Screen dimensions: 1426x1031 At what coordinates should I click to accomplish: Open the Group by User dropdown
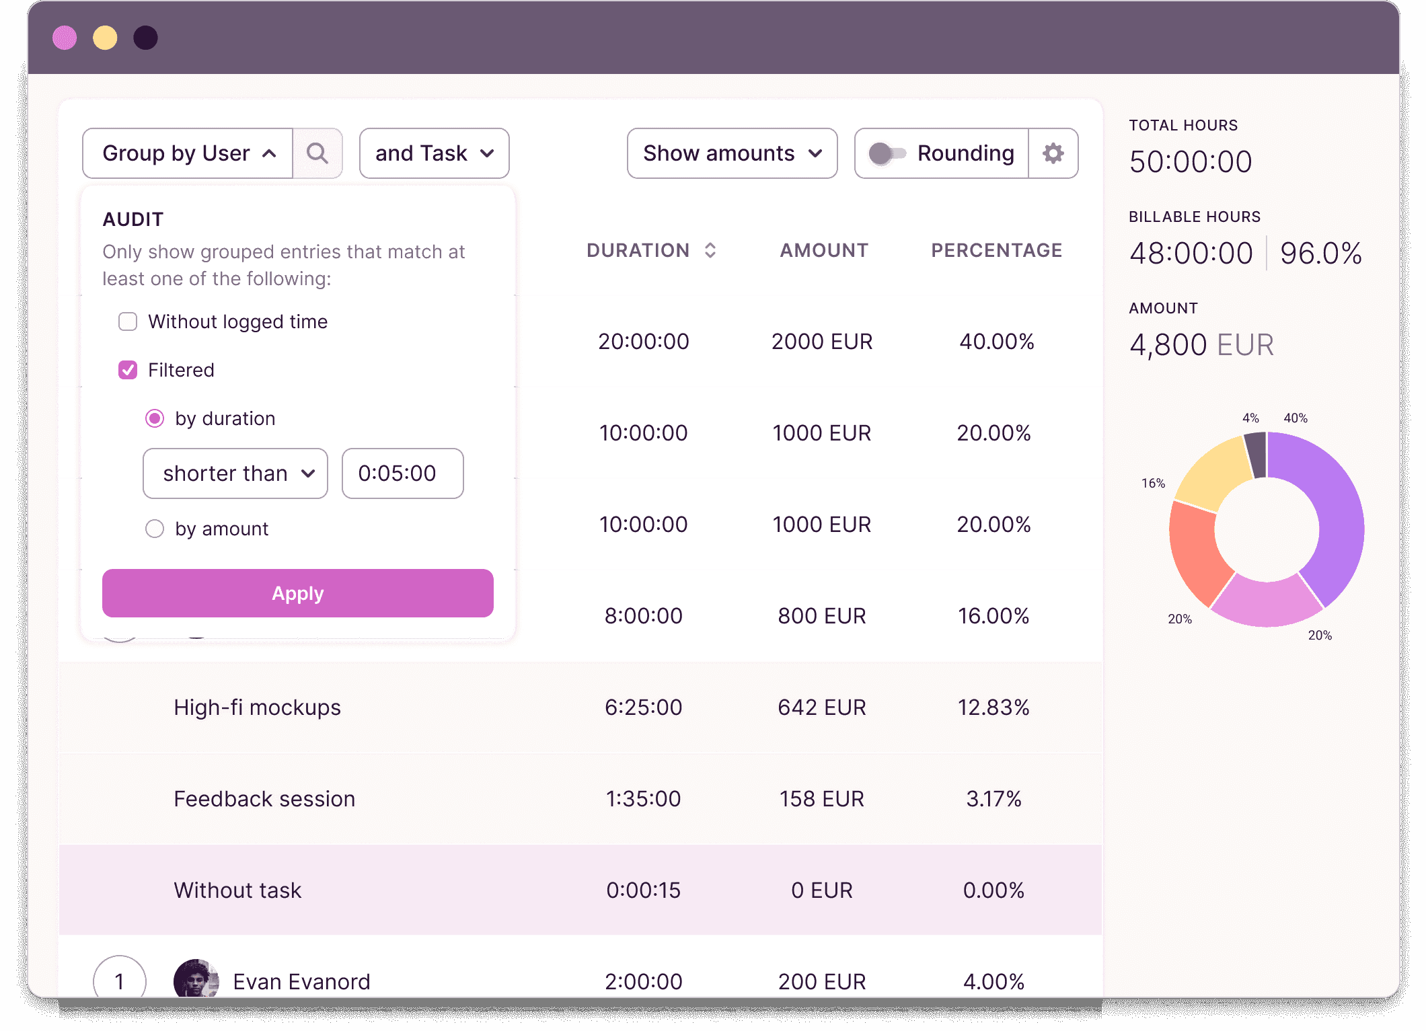tap(188, 153)
